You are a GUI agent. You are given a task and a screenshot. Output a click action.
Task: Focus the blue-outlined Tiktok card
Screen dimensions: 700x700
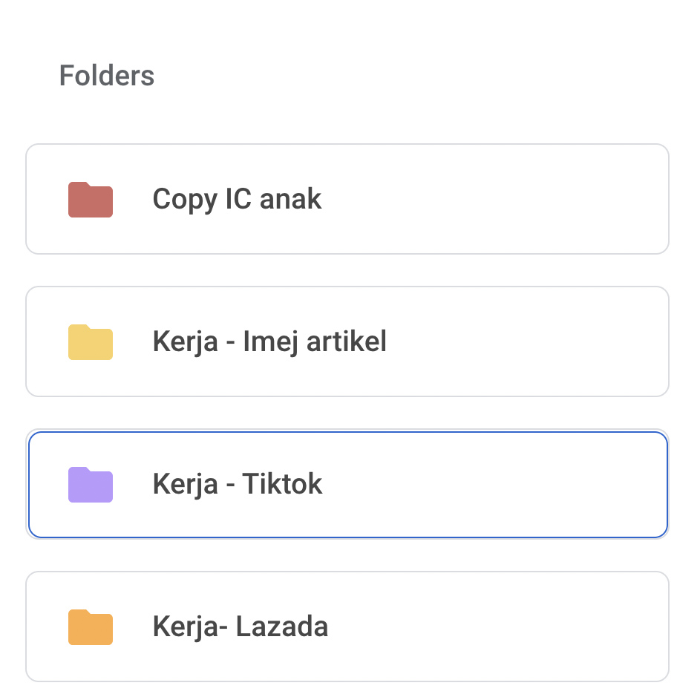point(347,485)
